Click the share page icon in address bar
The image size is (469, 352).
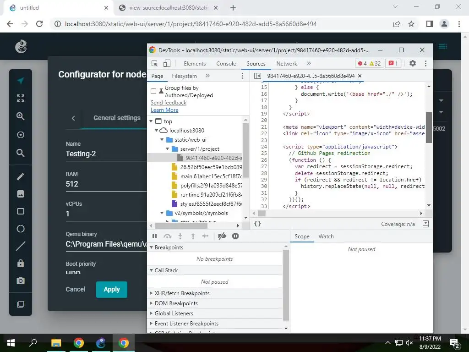397,24
